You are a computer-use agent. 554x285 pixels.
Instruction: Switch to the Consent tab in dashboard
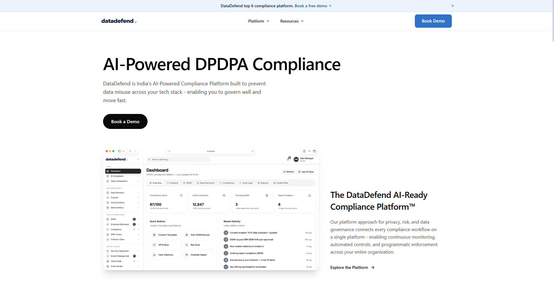172,183
